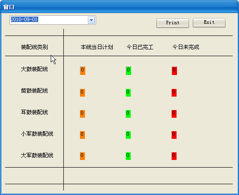Click the Exit button
The width and height of the screenshot is (239, 195).
209,22
